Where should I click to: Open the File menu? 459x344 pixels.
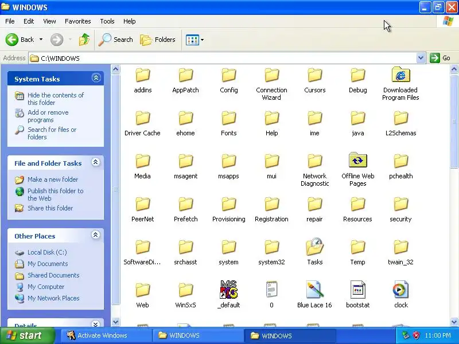[x=10, y=21]
